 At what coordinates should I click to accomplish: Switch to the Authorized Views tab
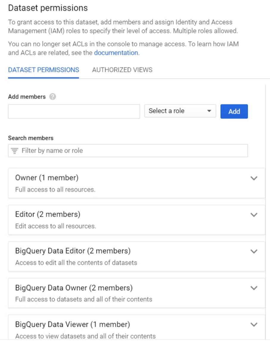(122, 70)
